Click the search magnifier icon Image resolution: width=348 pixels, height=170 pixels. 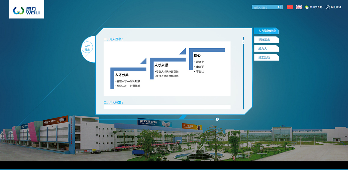pos(279,7)
